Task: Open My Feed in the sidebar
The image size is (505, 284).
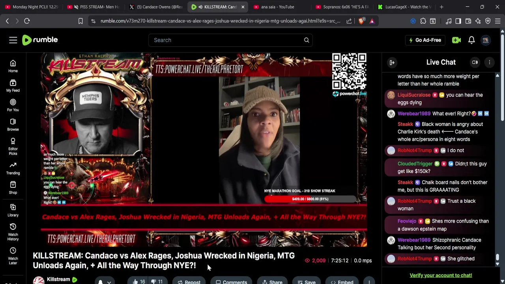Action: point(13,86)
